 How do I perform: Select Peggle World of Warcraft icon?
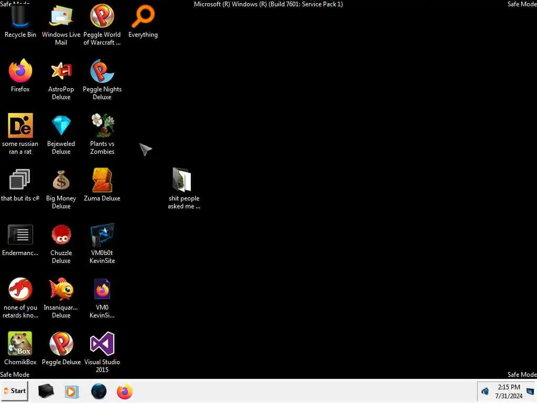pyautogui.click(x=102, y=25)
